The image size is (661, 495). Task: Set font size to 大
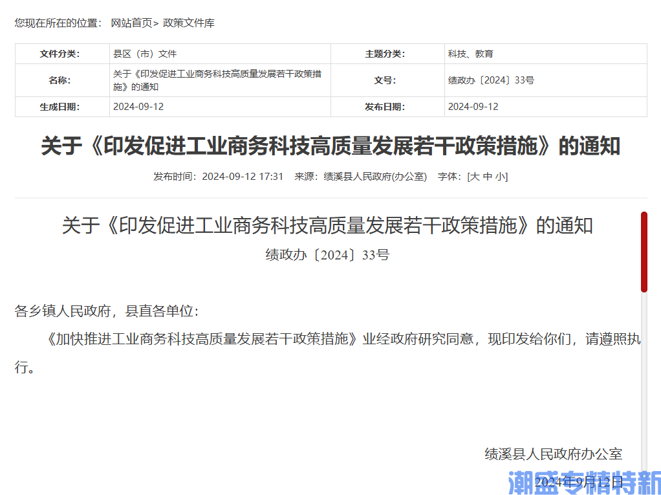pos(474,176)
